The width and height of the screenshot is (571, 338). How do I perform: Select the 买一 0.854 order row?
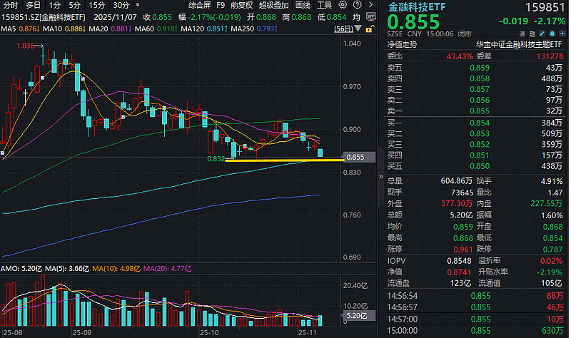tap(475, 123)
